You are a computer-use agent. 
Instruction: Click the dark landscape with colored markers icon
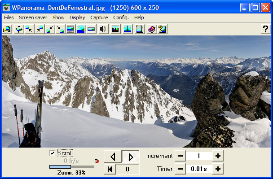pos(115,29)
